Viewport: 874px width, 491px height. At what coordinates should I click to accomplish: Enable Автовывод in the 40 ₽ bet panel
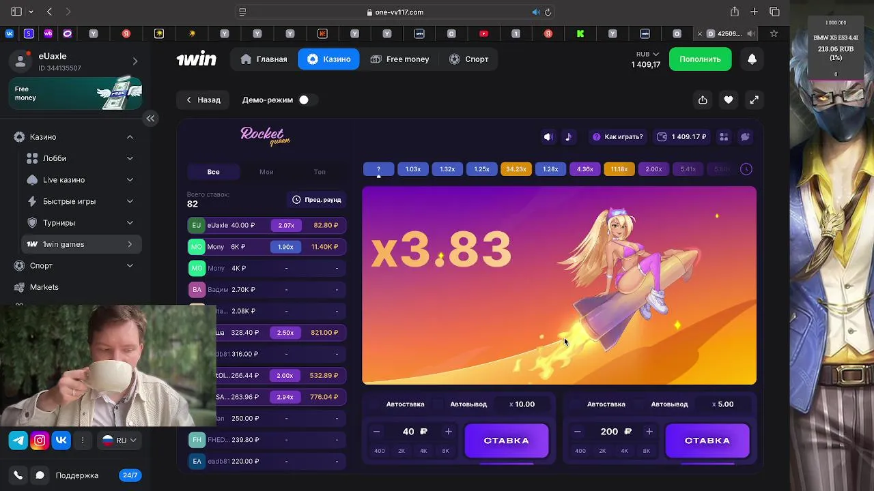(468, 404)
